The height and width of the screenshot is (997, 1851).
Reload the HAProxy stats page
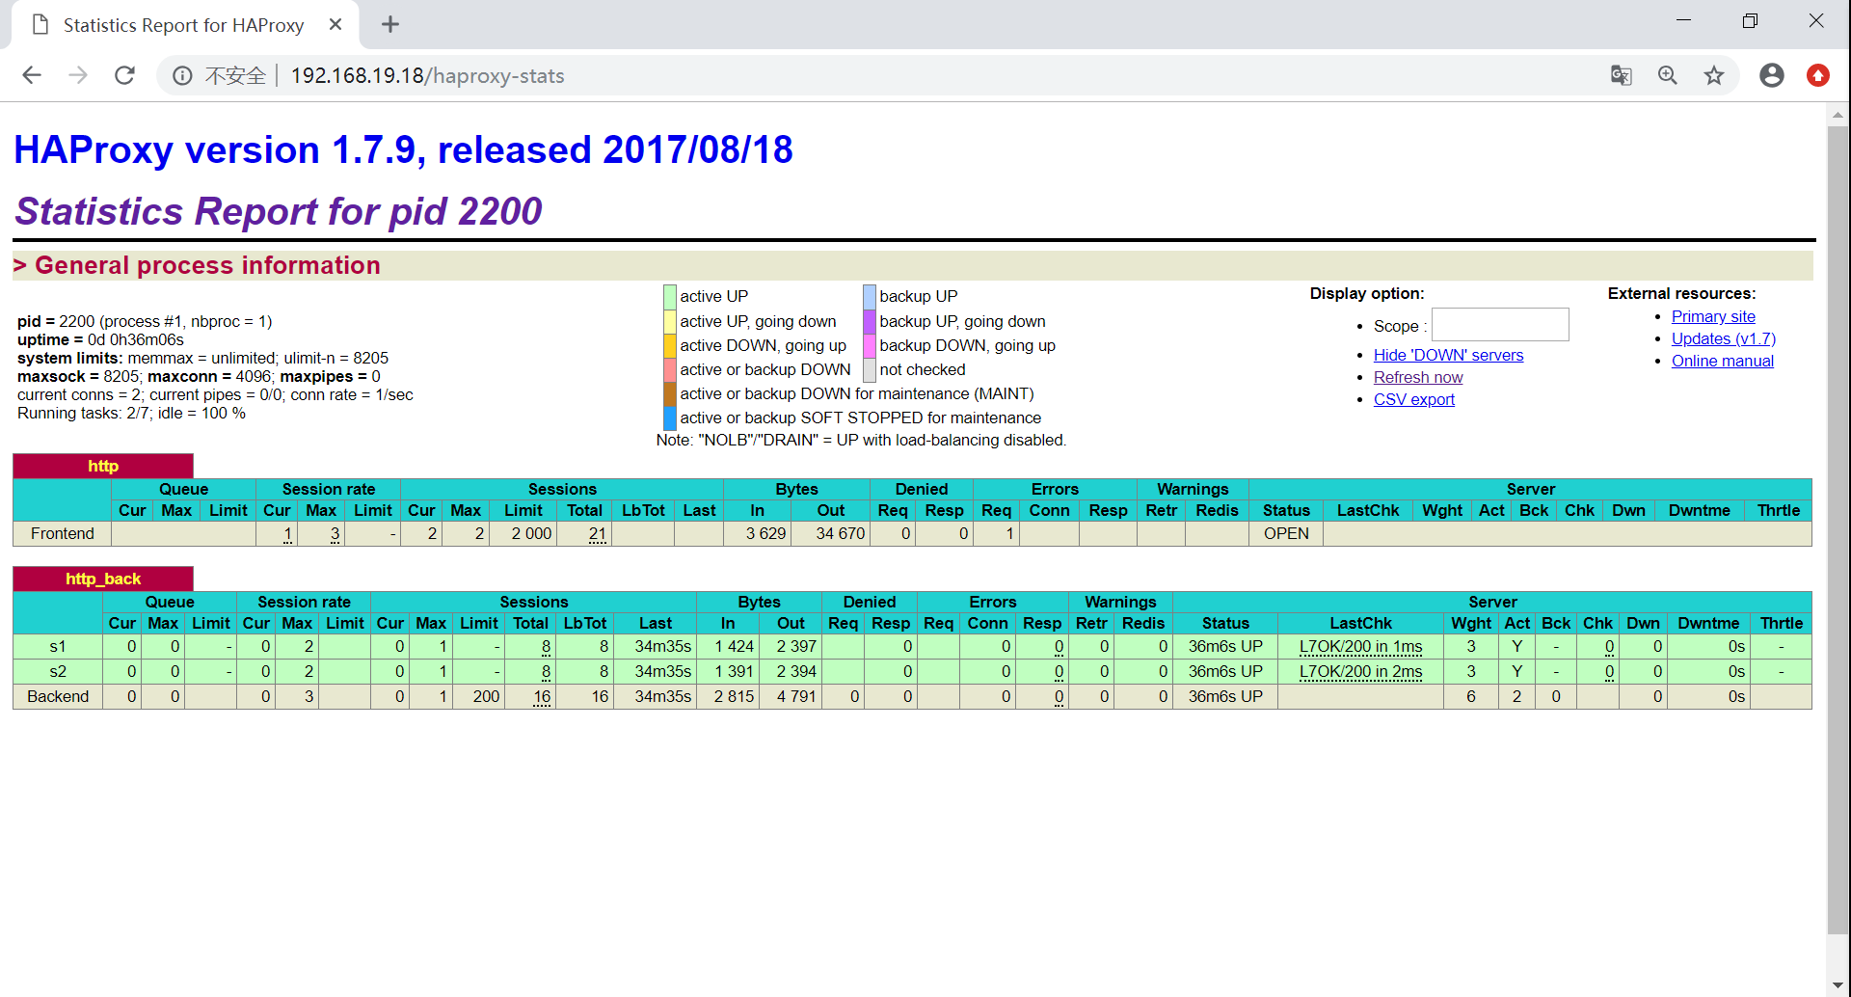tap(124, 75)
